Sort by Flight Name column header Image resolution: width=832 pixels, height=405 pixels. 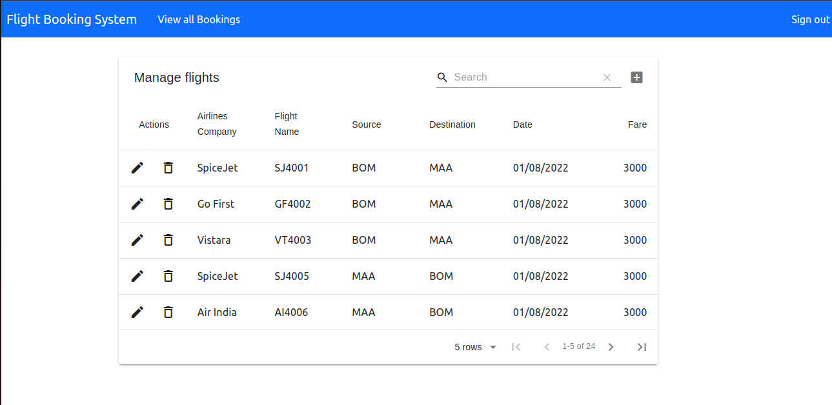[287, 124]
